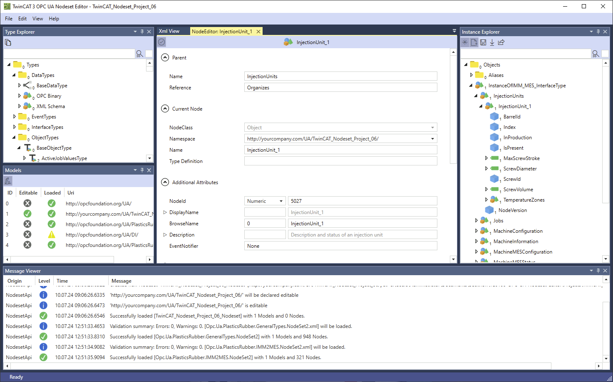Click the info icon for 'will be declared editable' message
Image resolution: width=613 pixels, height=382 pixels.
click(x=43, y=295)
